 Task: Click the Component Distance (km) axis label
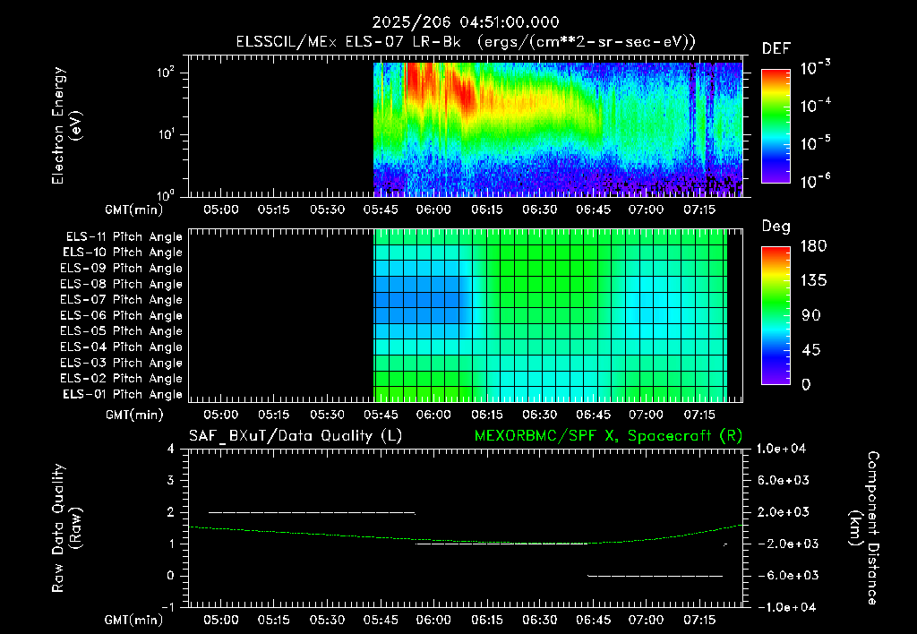click(864, 528)
